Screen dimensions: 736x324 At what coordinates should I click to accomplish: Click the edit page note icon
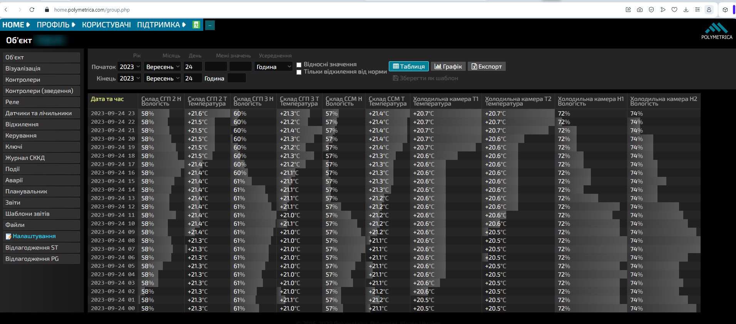coord(628,10)
